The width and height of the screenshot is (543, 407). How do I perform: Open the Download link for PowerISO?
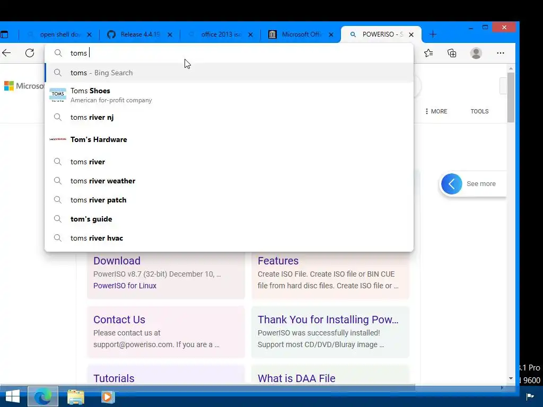coord(117,261)
